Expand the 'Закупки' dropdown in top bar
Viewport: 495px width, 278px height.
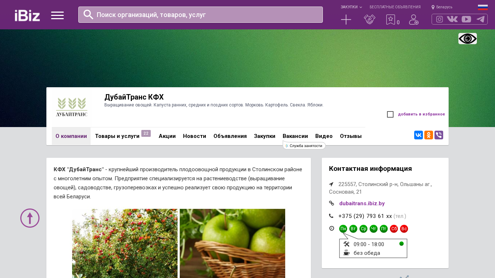point(351,7)
